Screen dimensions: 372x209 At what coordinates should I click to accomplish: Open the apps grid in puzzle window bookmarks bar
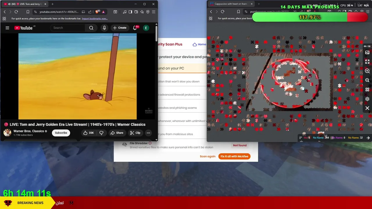tap(210, 19)
